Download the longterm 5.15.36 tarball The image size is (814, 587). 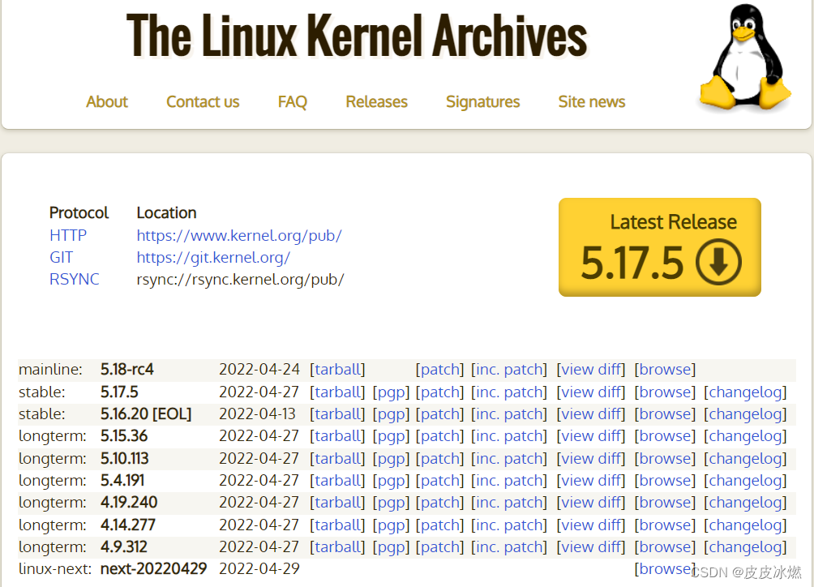[x=337, y=436]
